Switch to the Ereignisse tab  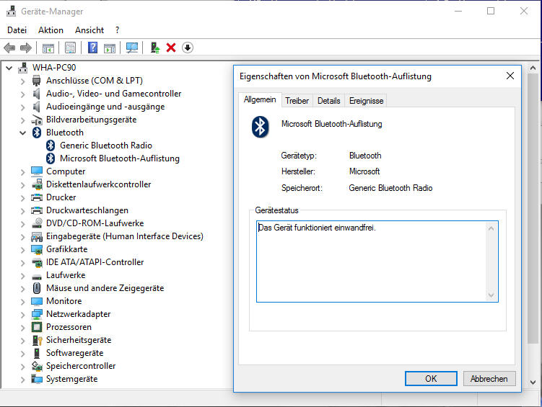[x=366, y=101]
